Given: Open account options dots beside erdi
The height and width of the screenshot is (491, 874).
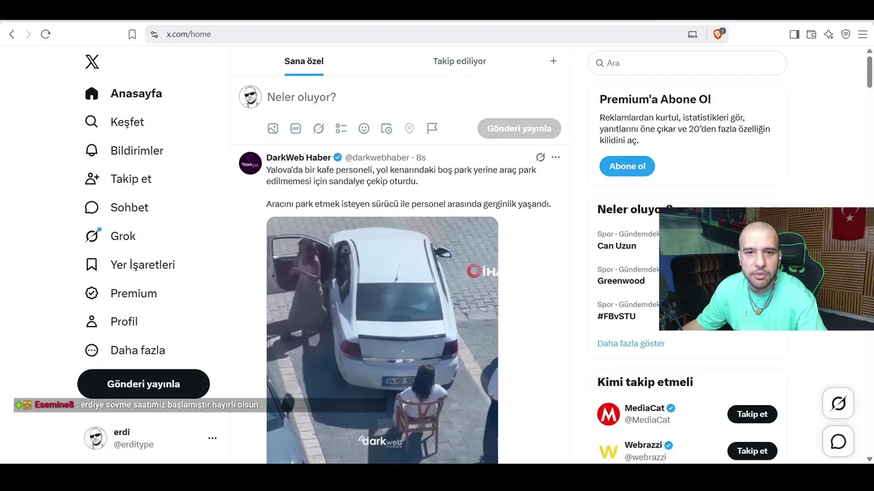Looking at the screenshot, I should [212, 438].
